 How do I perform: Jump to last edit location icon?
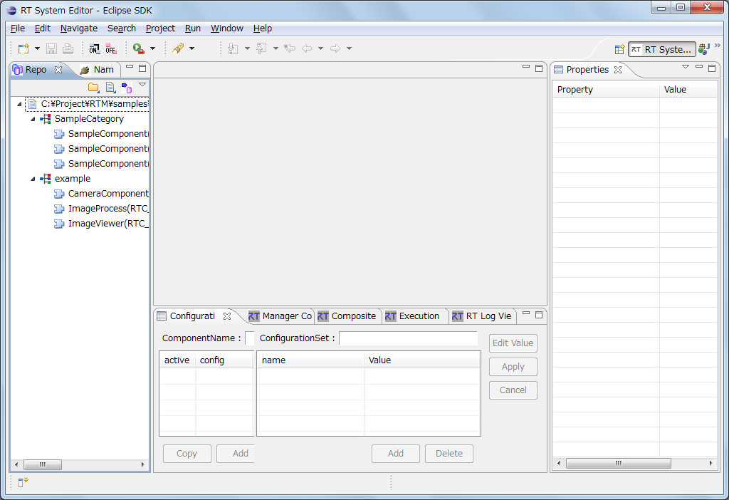click(290, 48)
